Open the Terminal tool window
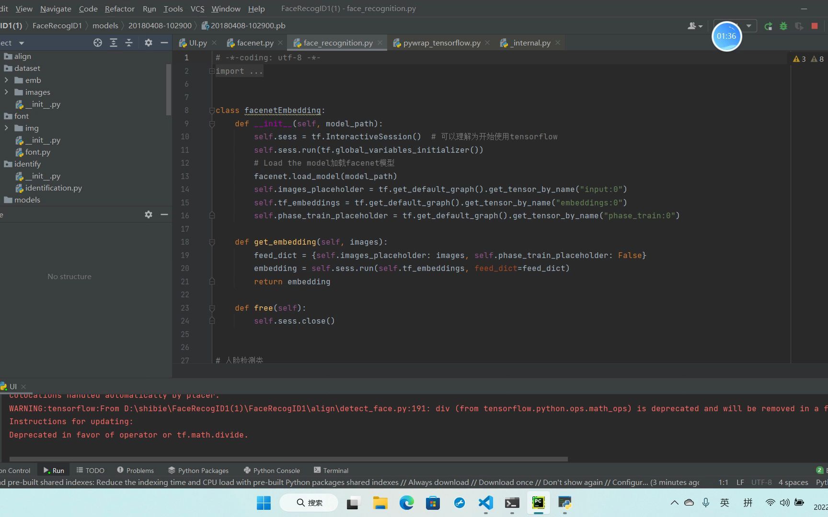828x517 pixels. pyautogui.click(x=331, y=471)
